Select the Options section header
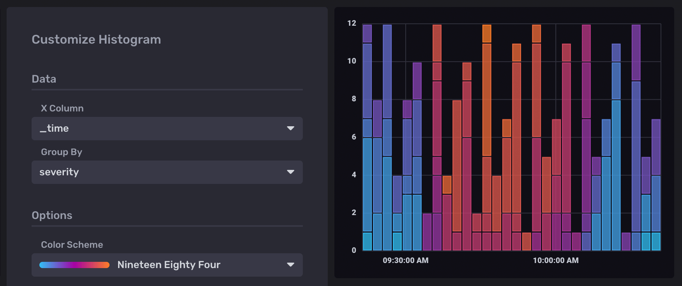The height and width of the screenshot is (286, 682). 52,215
